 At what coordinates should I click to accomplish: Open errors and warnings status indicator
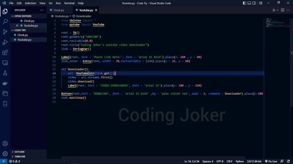point(15,161)
